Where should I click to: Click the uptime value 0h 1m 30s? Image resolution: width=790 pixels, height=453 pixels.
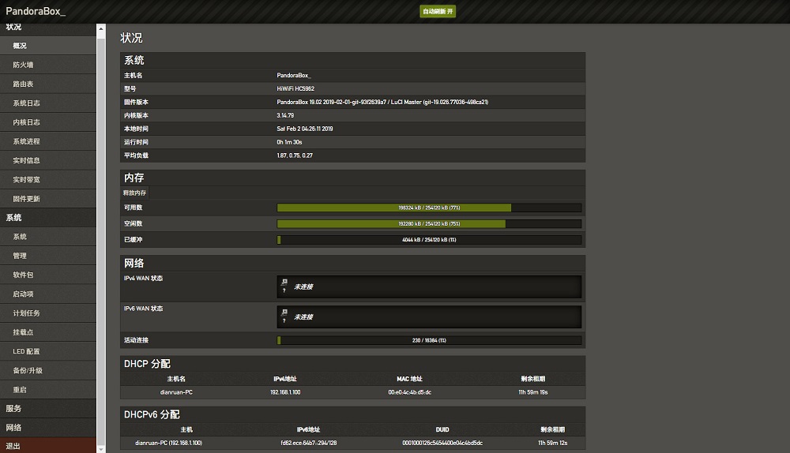[x=289, y=142]
